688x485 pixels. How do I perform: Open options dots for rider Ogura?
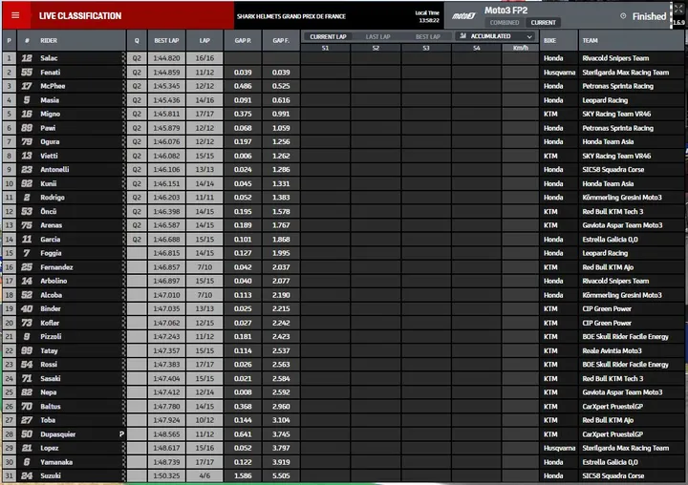[x=123, y=141]
